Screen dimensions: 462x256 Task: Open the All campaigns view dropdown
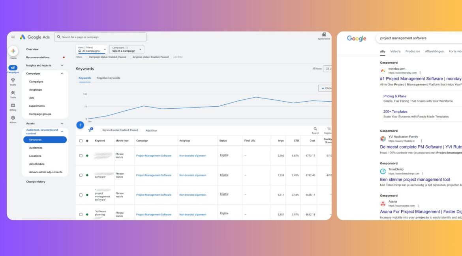click(92, 49)
